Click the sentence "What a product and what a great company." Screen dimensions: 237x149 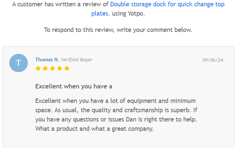click(94, 129)
